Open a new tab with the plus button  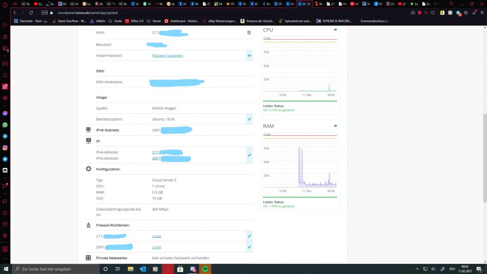(435, 4)
